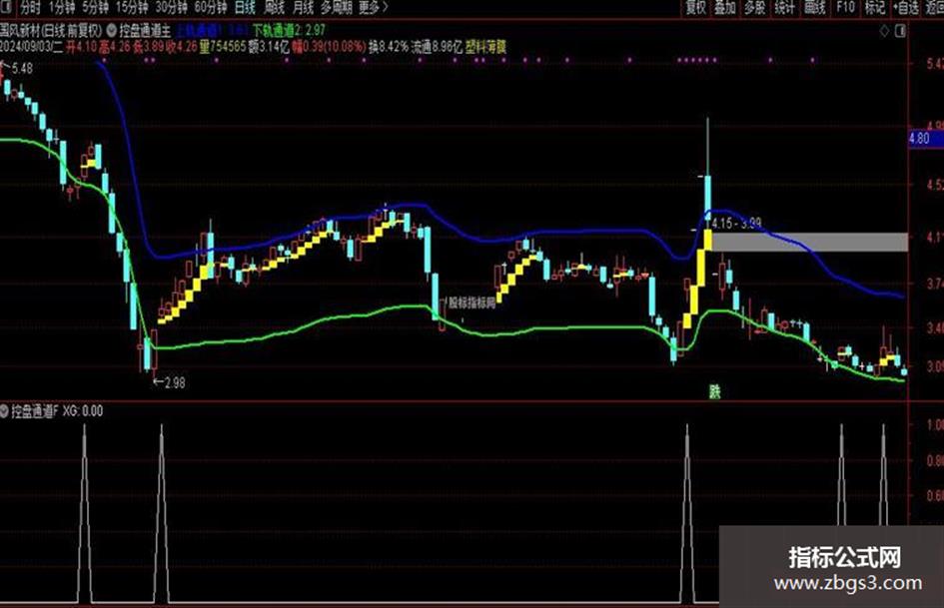This screenshot has height=608, width=944.
Task: Click the 4.15 - 3.99 gap label
Action: click(736, 224)
